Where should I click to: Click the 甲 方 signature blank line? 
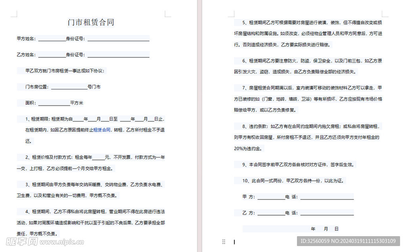[x=271, y=197]
